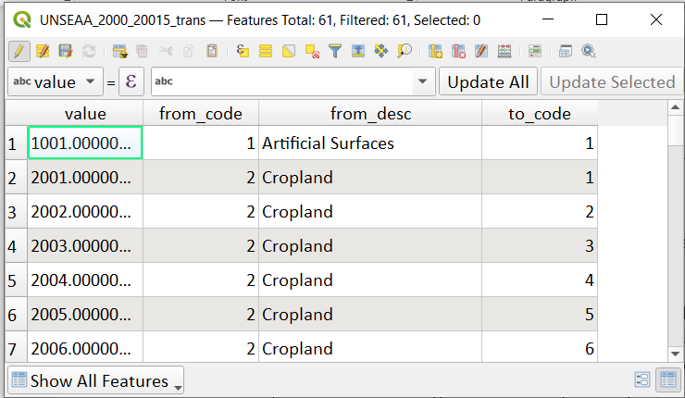Sort by the value column header
The height and width of the screenshot is (398, 685).
(85, 114)
